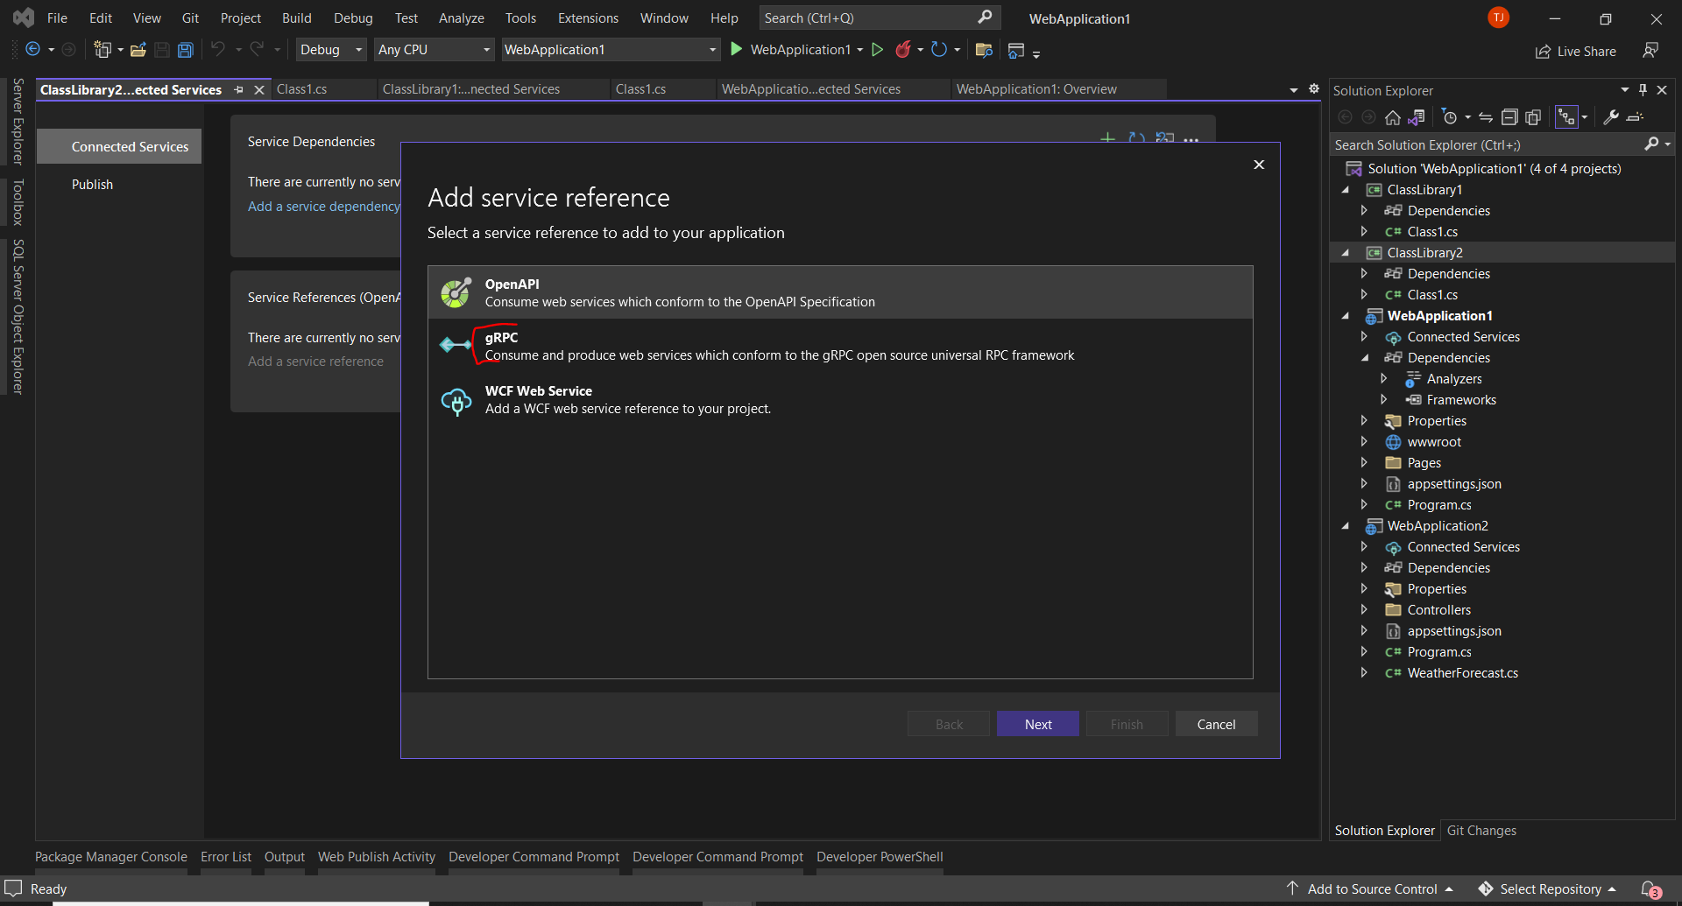Click the Save All toolbar icon
The image size is (1682, 906).
(185, 50)
